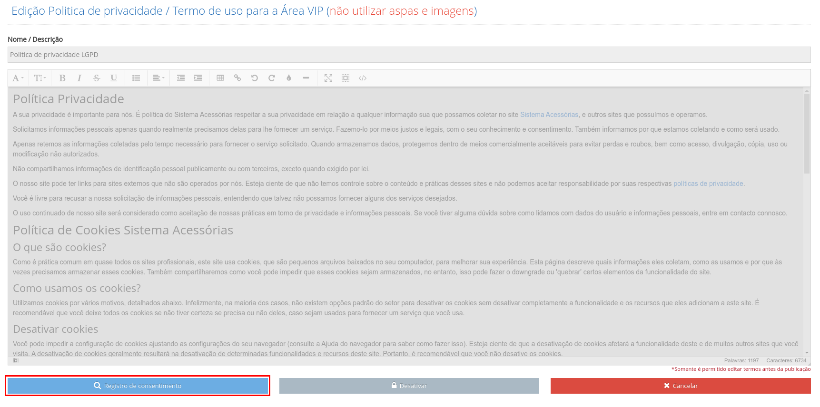Open the font size dropdown
This screenshot has height=407, width=820.
(40, 78)
